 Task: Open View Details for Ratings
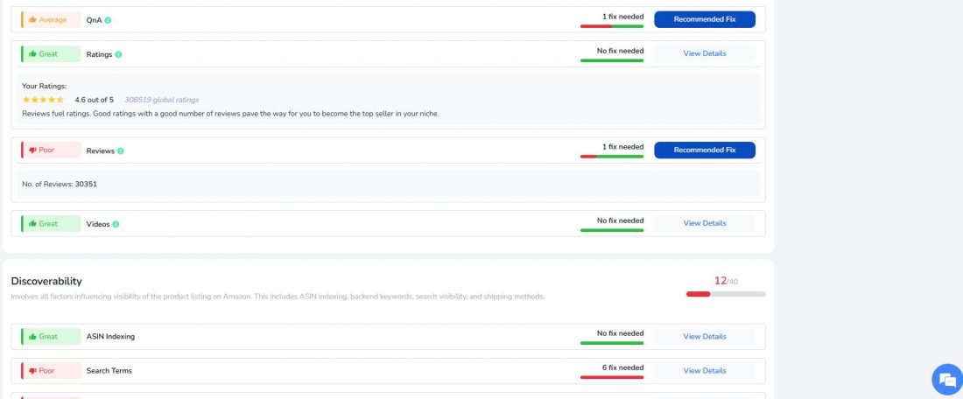point(705,54)
